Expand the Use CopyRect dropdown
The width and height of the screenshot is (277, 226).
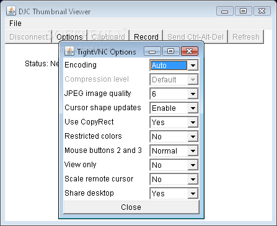click(174, 123)
